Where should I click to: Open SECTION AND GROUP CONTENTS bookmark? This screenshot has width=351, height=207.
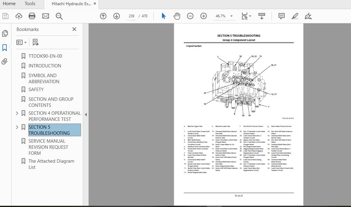[x=51, y=102]
